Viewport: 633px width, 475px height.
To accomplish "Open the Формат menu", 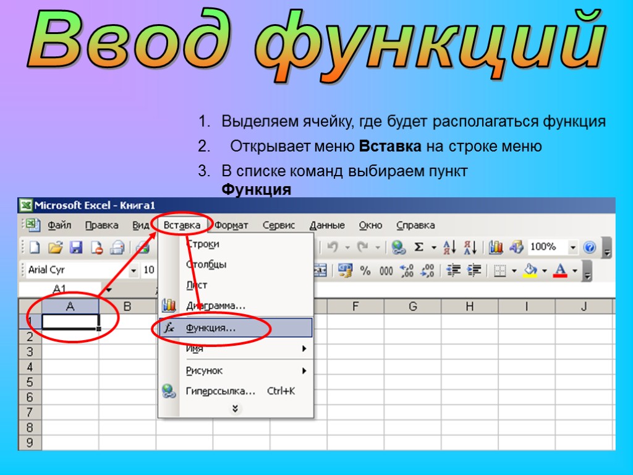I will click(x=231, y=225).
